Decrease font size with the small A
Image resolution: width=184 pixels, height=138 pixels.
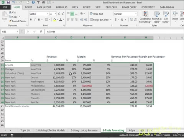pos(63,14)
